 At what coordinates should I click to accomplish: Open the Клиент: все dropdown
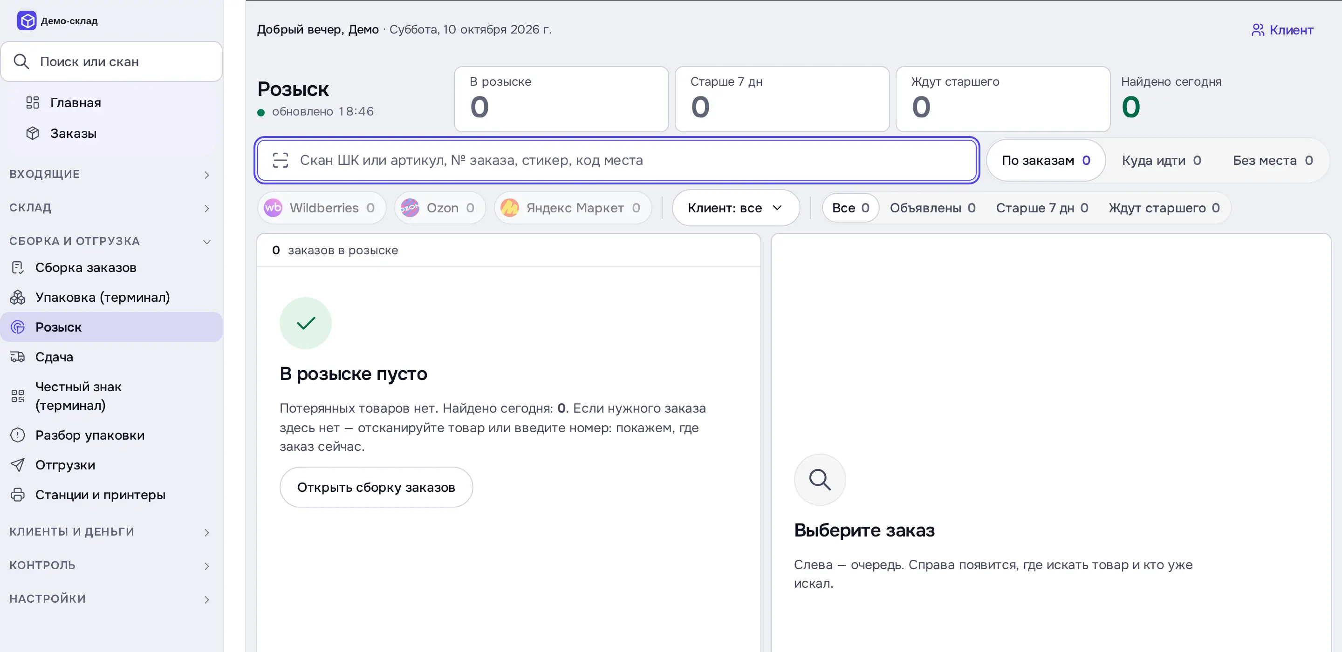[736, 208]
